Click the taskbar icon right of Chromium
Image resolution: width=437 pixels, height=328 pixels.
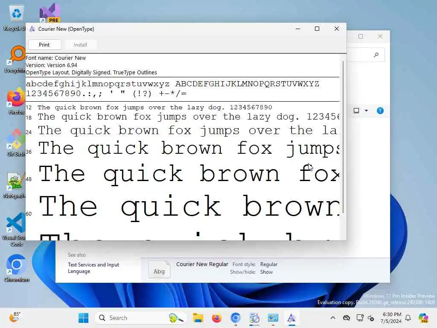[254, 318]
